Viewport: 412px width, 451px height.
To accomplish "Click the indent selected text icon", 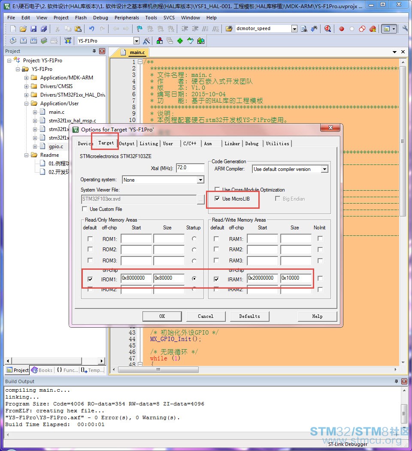I will click(x=185, y=28).
